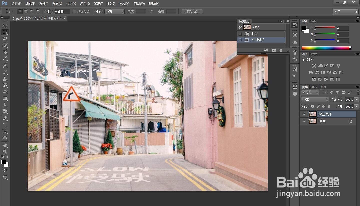The width and height of the screenshot is (360, 206).
Task: Open the History panel flyout menu
Action: click(287, 21)
